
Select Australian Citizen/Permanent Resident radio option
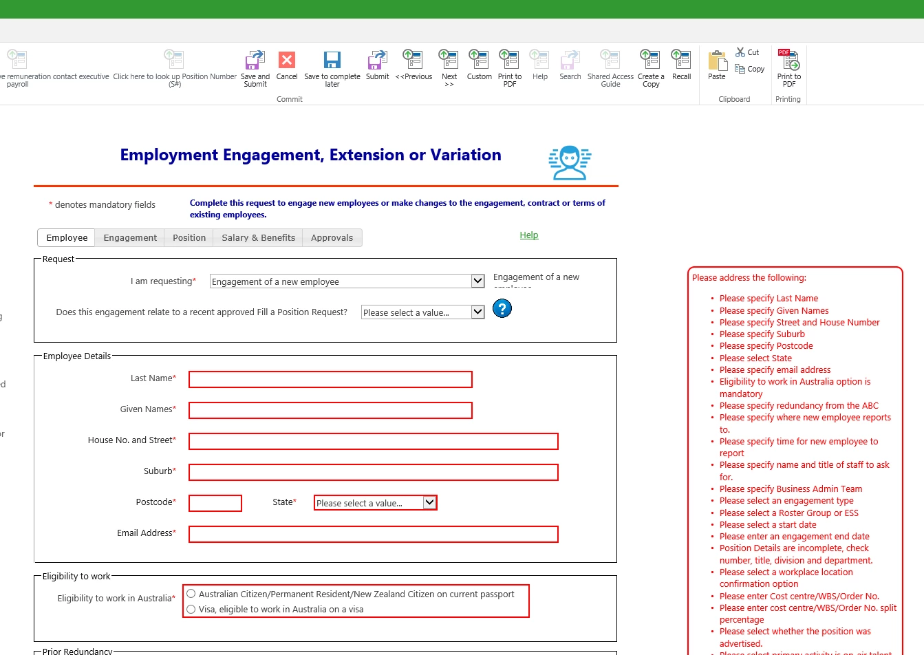[191, 594]
